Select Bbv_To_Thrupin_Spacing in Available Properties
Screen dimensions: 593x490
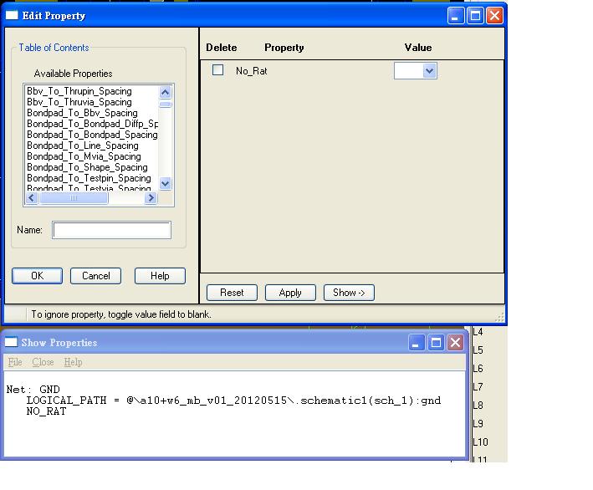(79, 91)
